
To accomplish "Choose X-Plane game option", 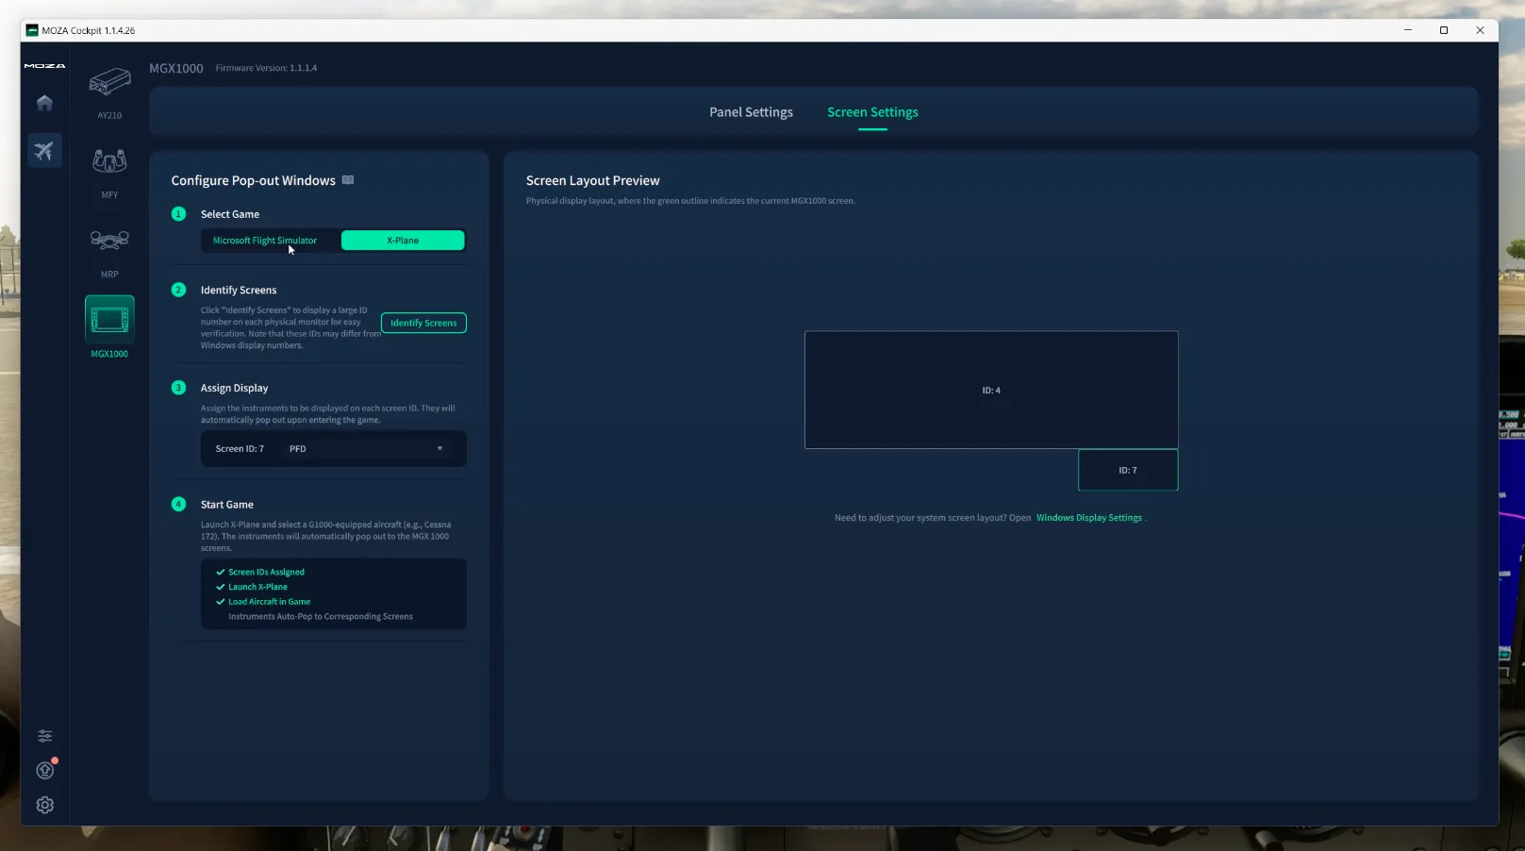I will pos(403,241).
